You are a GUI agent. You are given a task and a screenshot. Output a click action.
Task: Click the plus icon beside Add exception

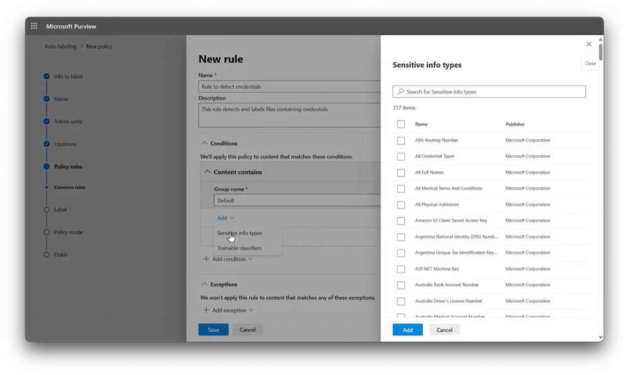point(206,310)
